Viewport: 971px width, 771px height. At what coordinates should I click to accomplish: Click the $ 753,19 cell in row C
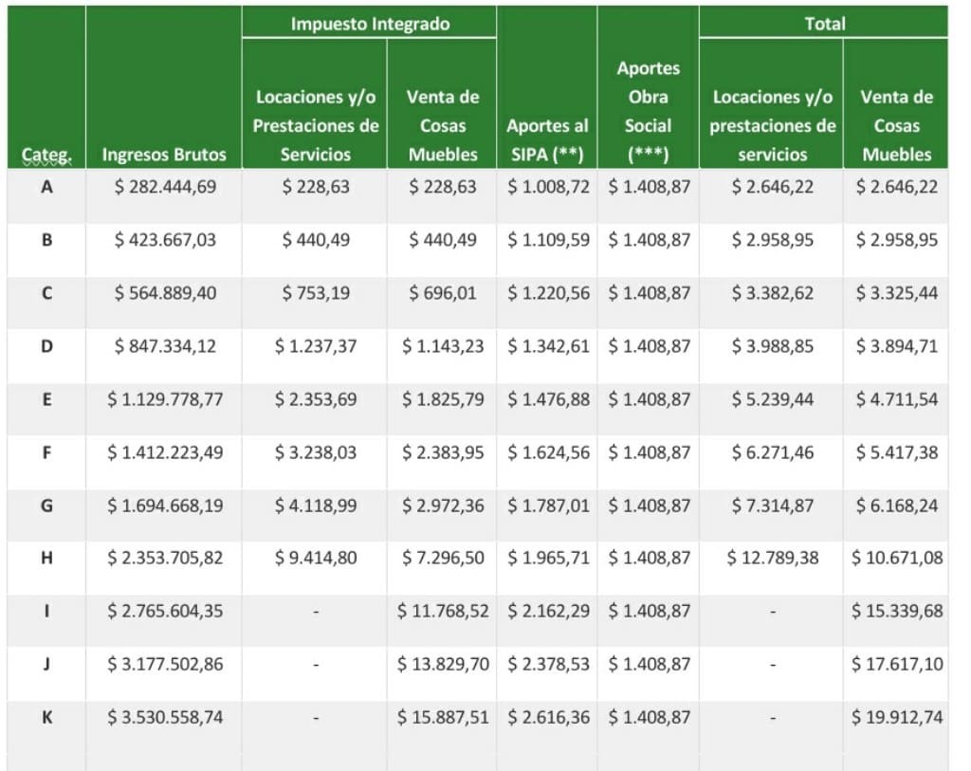click(316, 293)
